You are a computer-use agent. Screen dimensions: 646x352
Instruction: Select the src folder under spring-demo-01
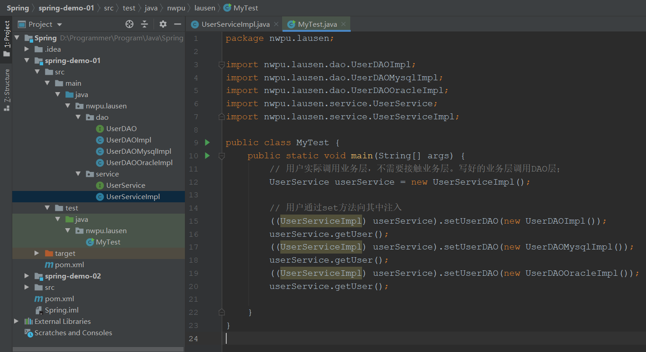[x=60, y=72]
